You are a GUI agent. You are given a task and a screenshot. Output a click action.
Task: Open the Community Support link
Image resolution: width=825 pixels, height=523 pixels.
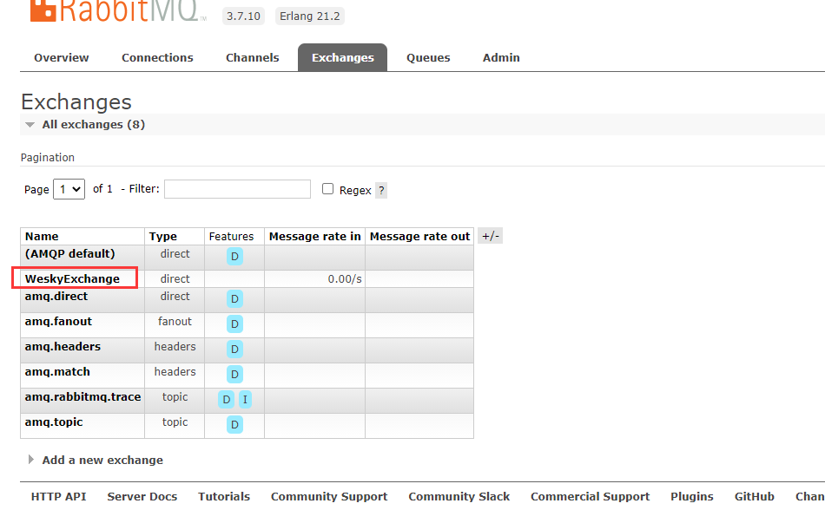tap(329, 497)
